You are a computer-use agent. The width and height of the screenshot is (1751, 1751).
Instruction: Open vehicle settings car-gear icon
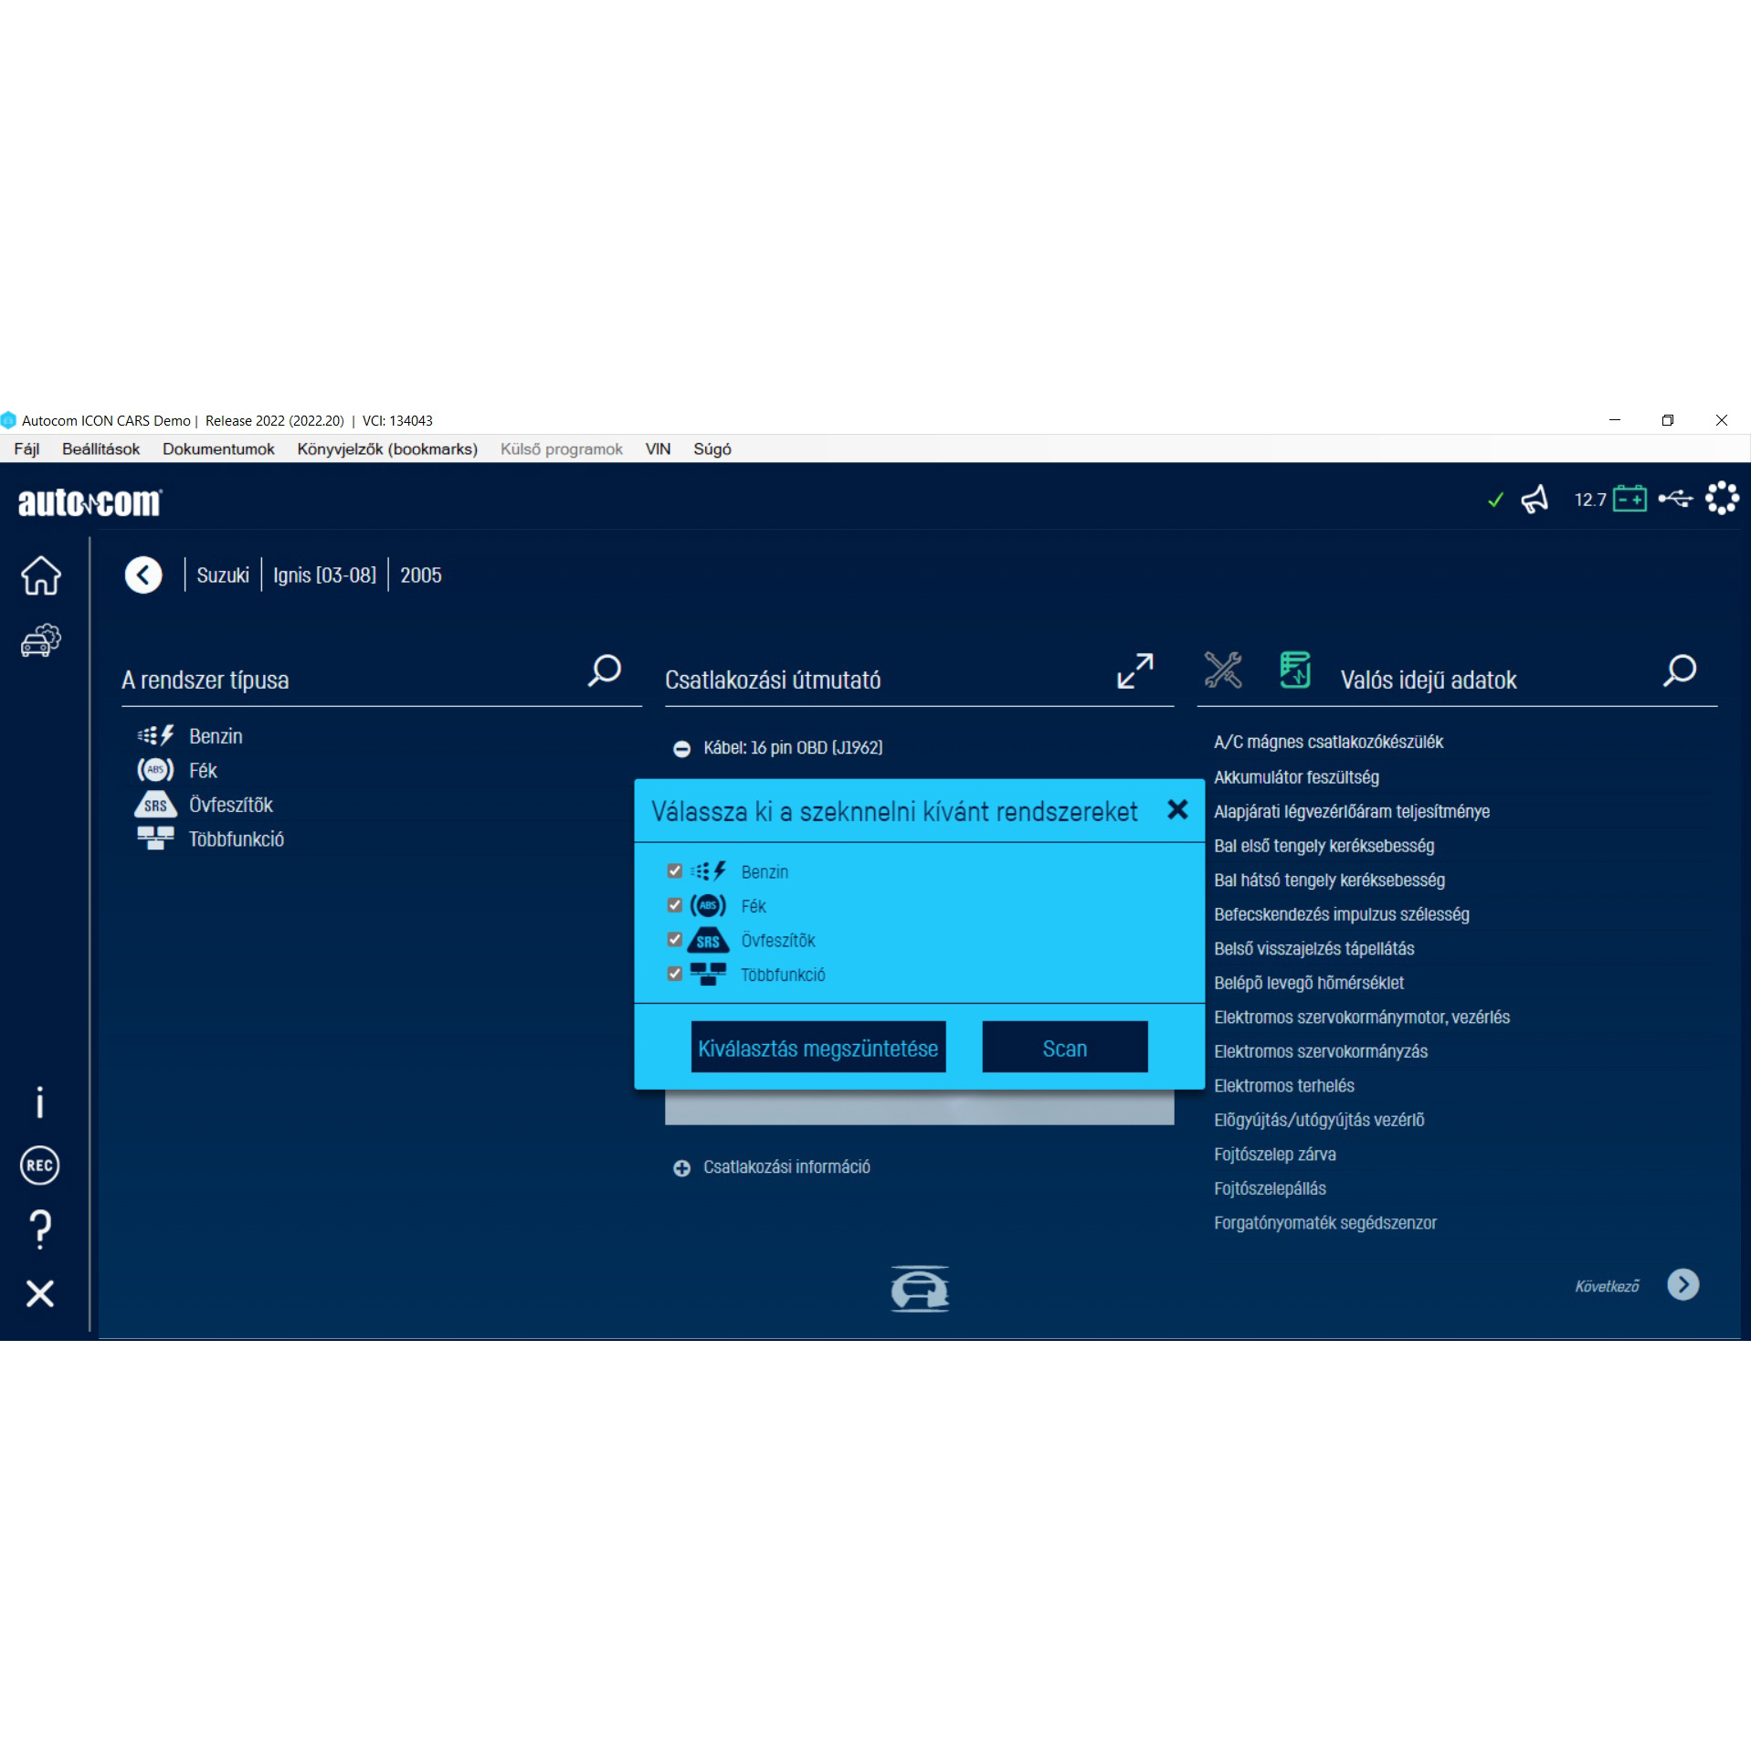point(40,640)
